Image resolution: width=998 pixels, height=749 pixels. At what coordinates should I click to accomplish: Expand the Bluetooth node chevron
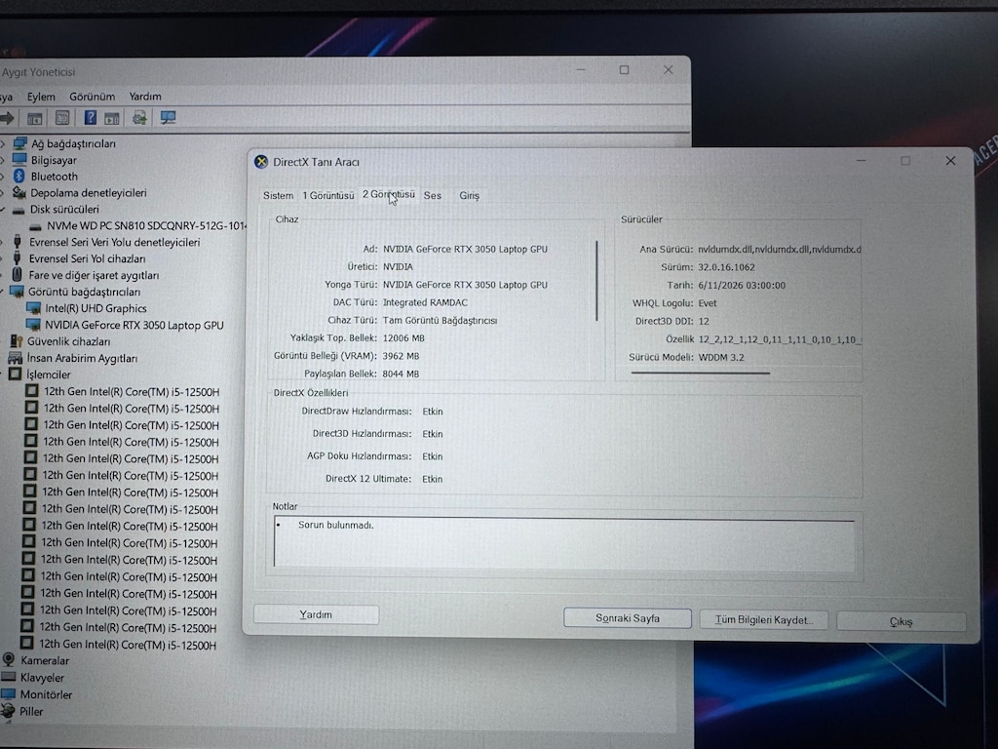(3, 177)
